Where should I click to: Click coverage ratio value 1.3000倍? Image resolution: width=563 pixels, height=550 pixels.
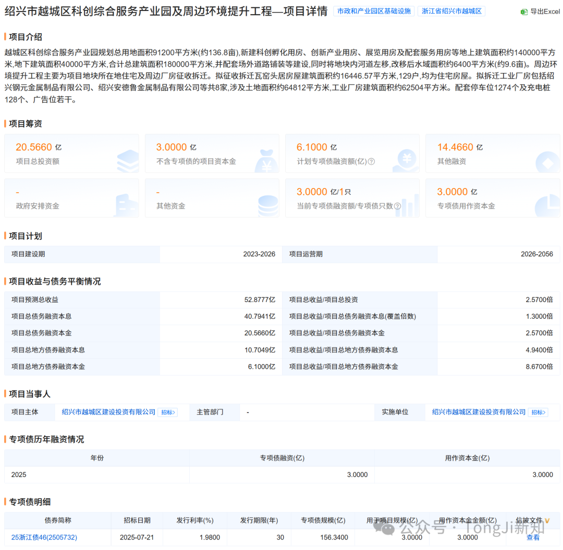coord(539,317)
